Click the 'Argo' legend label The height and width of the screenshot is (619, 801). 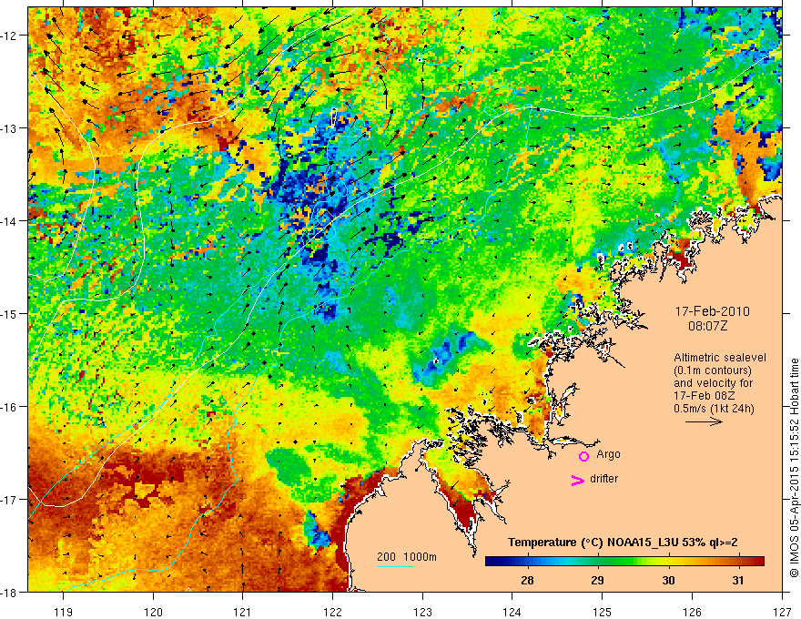(x=608, y=454)
